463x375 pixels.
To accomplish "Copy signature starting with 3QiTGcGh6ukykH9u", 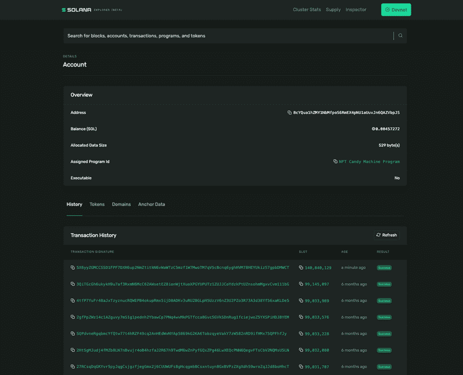I will pos(72,284).
